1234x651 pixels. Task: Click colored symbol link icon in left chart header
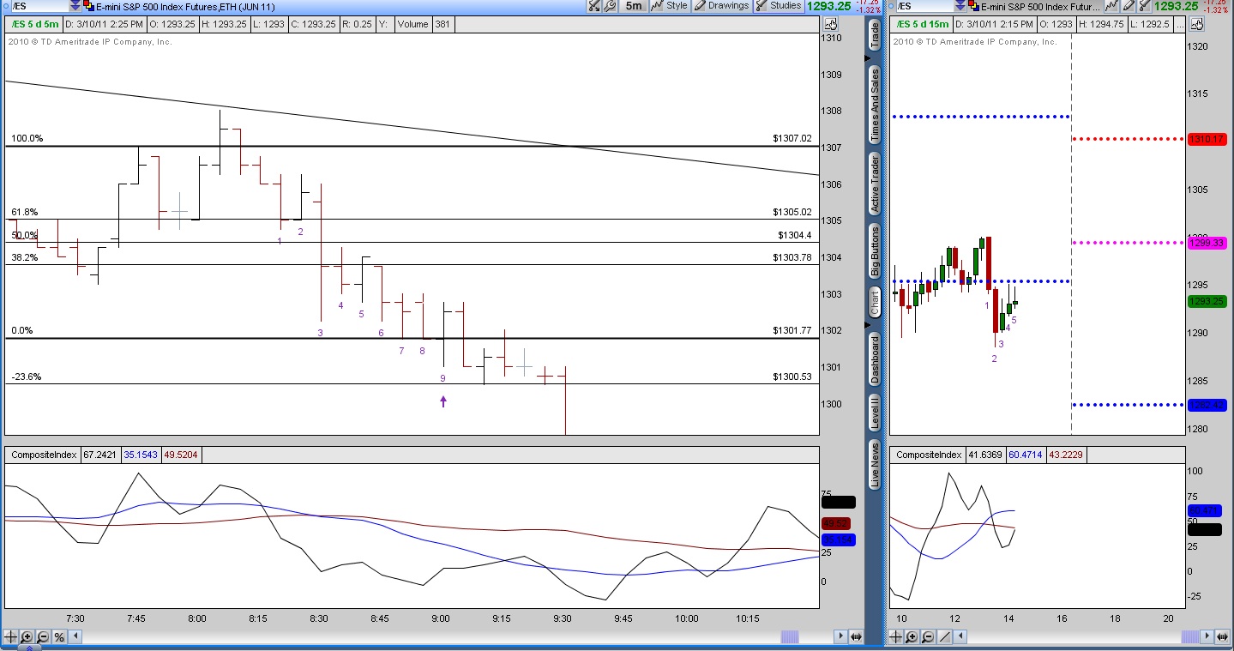(87, 6)
